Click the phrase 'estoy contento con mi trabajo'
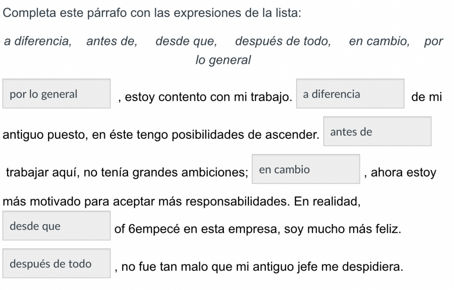The height and width of the screenshot is (290, 454). (x=207, y=97)
